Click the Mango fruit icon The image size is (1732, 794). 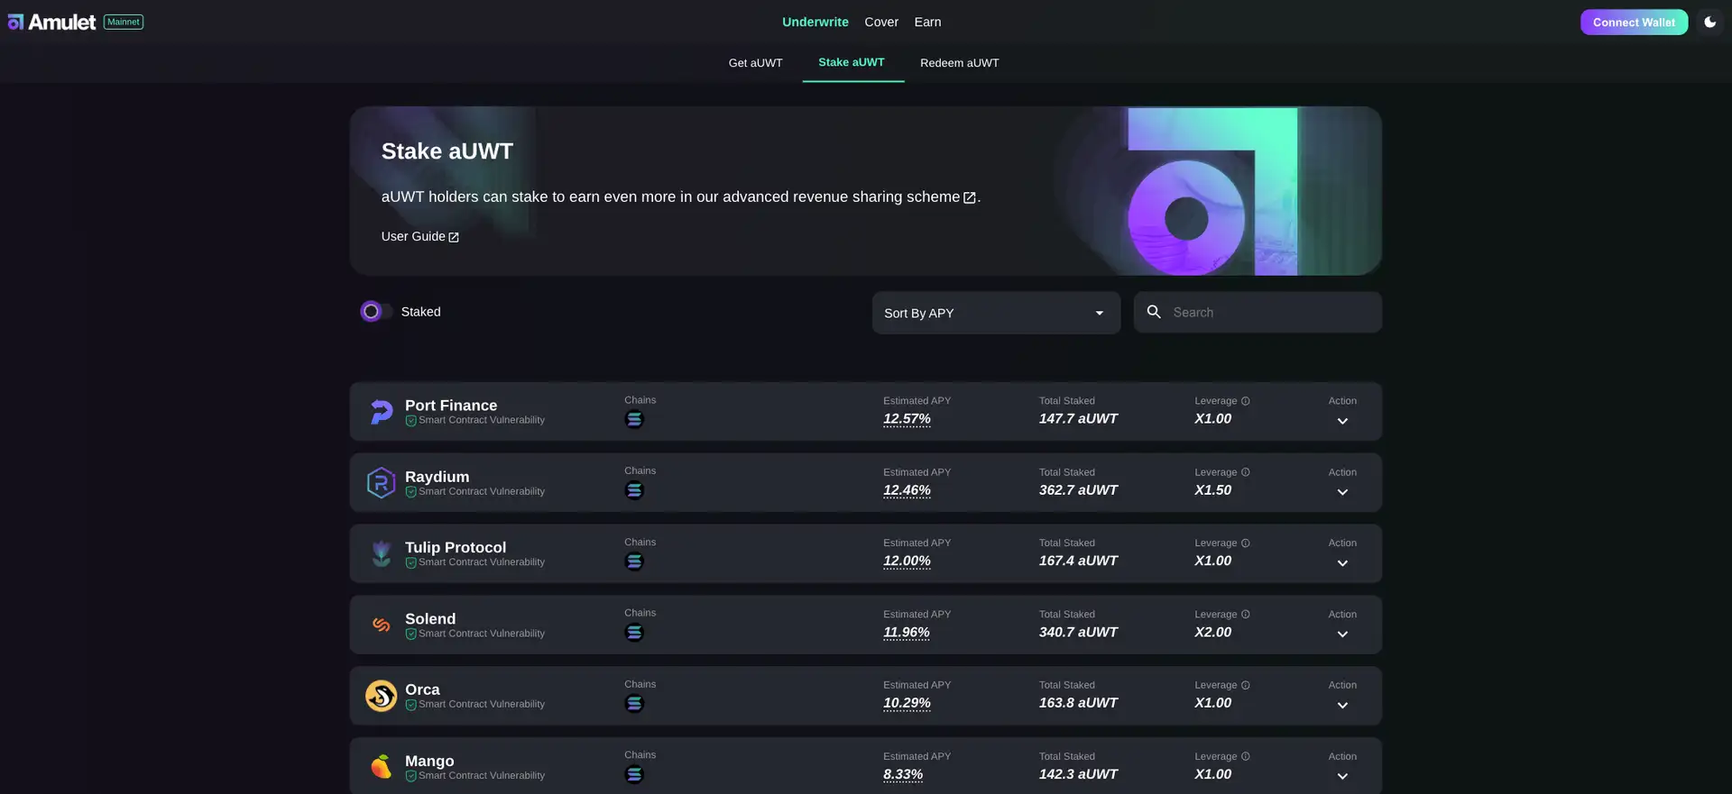[x=382, y=766]
